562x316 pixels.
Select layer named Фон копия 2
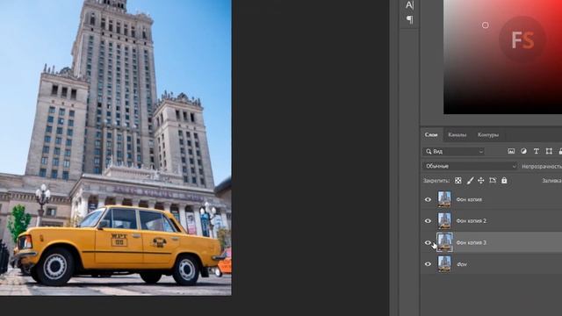471,221
